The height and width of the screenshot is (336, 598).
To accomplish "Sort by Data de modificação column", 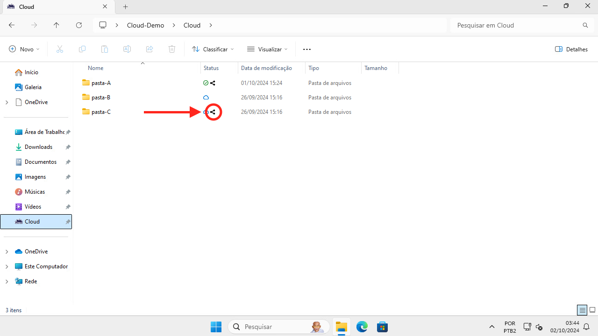I will tap(266, 68).
